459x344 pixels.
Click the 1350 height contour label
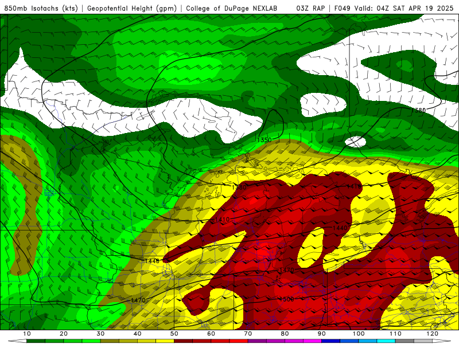tap(264, 140)
